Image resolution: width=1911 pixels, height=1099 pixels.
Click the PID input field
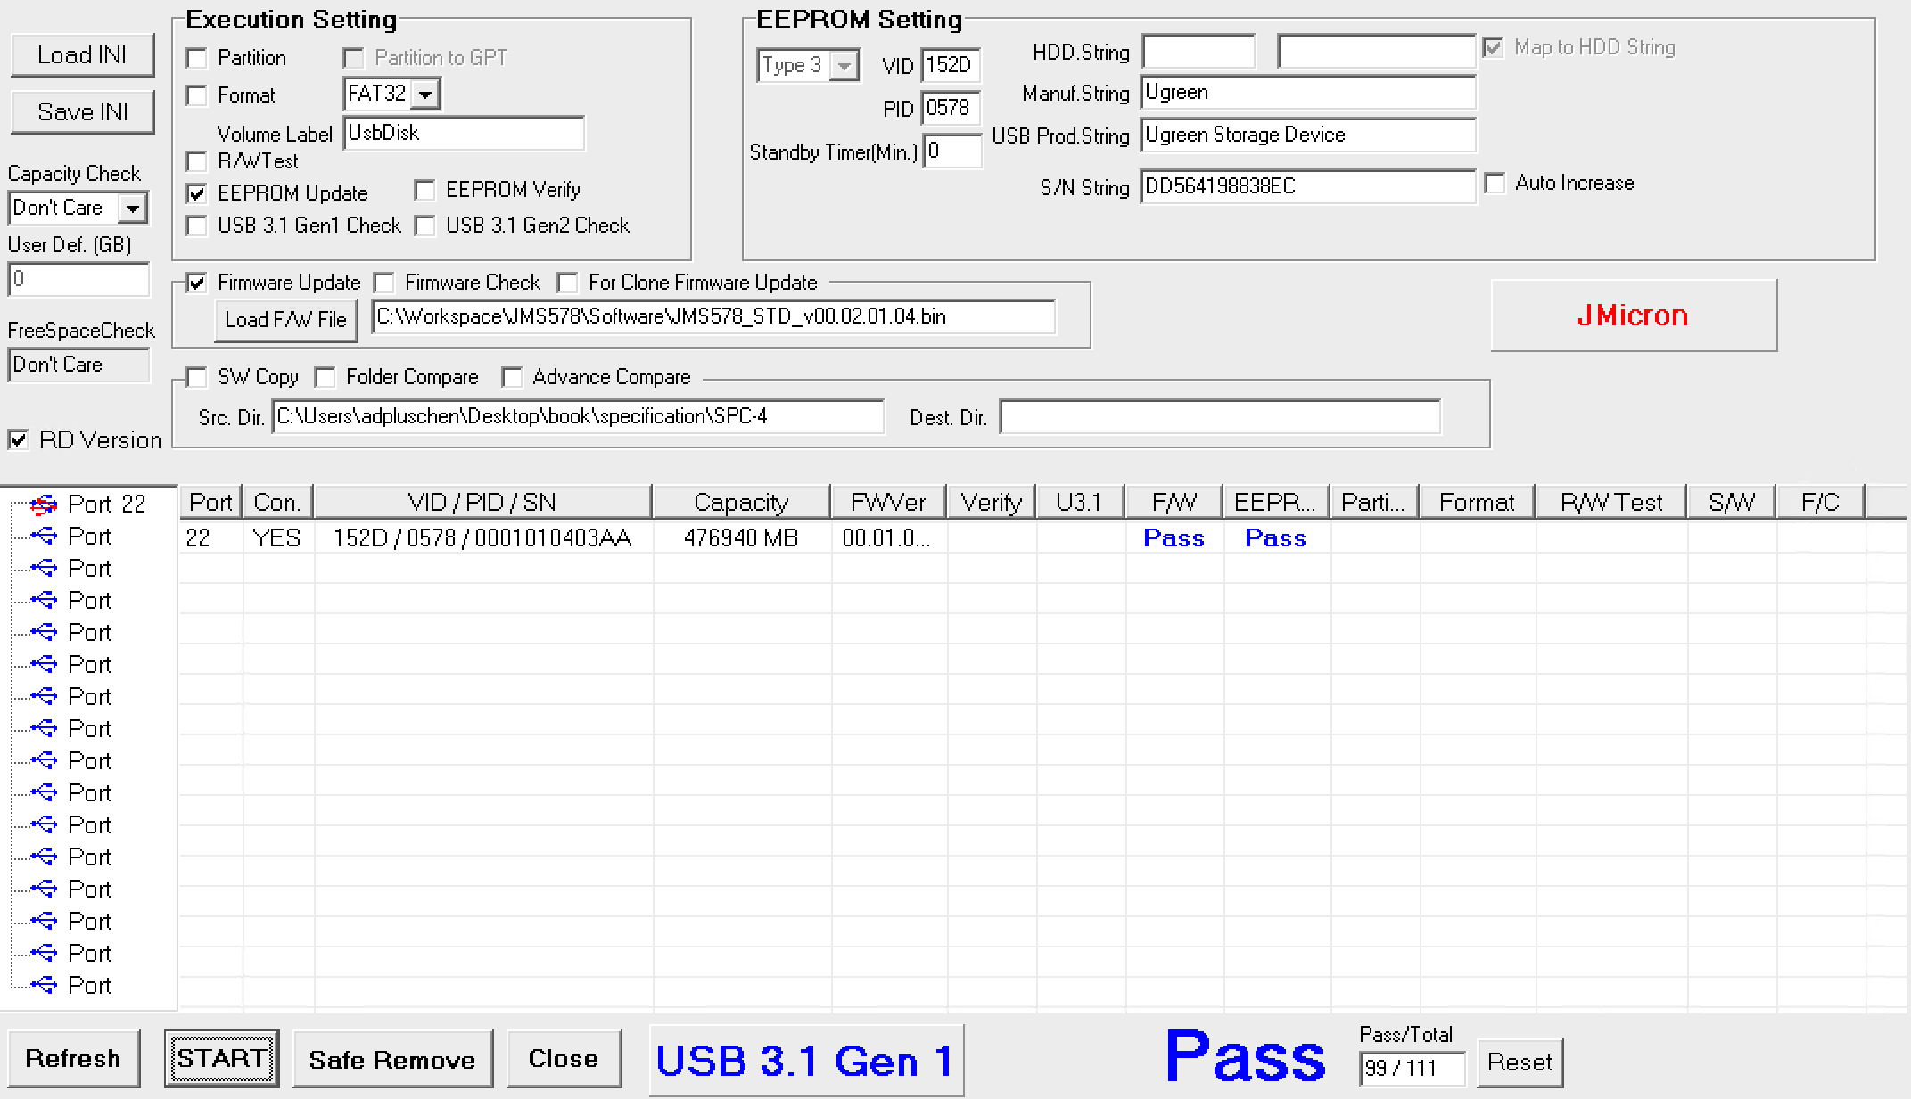point(951,109)
